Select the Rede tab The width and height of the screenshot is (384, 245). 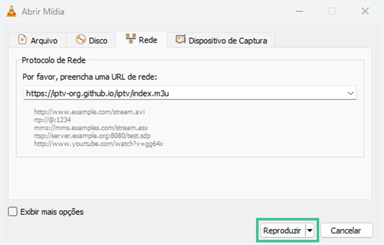(x=142, y=39)
